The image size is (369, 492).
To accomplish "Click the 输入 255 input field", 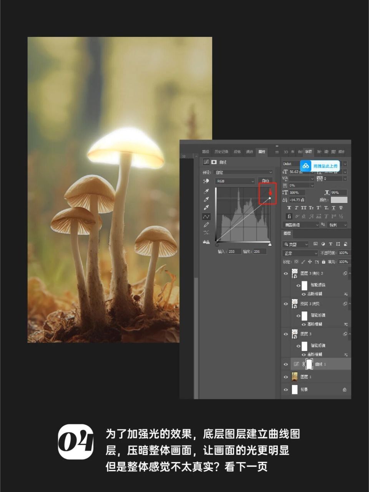I will pyautogui.click(x=234, y=251).
